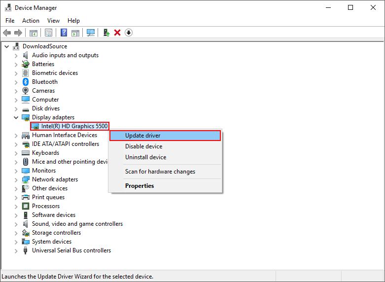Expand the Software devices category

click(x=16, y=215)
